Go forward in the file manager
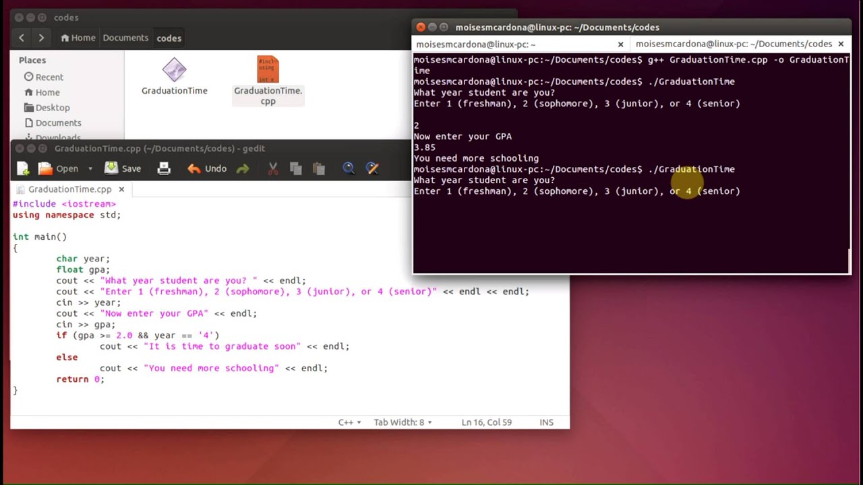 coord(41,38)
